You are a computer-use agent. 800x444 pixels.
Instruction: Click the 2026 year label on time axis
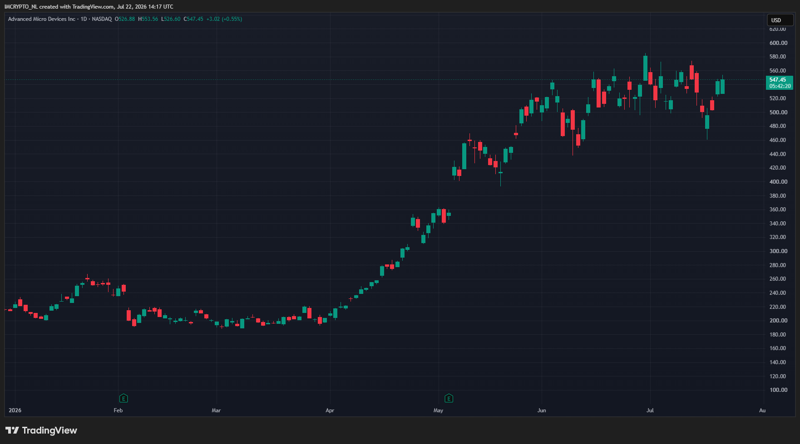(15, 410)
